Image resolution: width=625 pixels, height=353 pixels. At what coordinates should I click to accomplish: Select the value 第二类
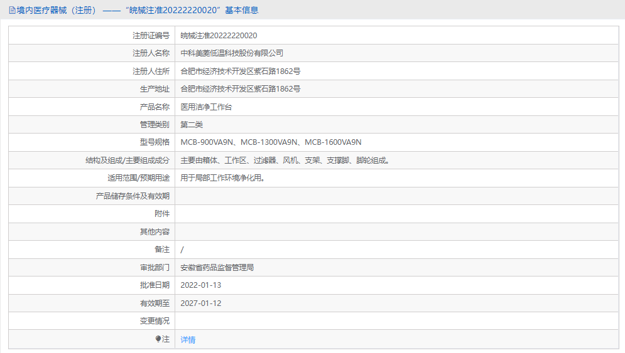click(x=192, y=125)
